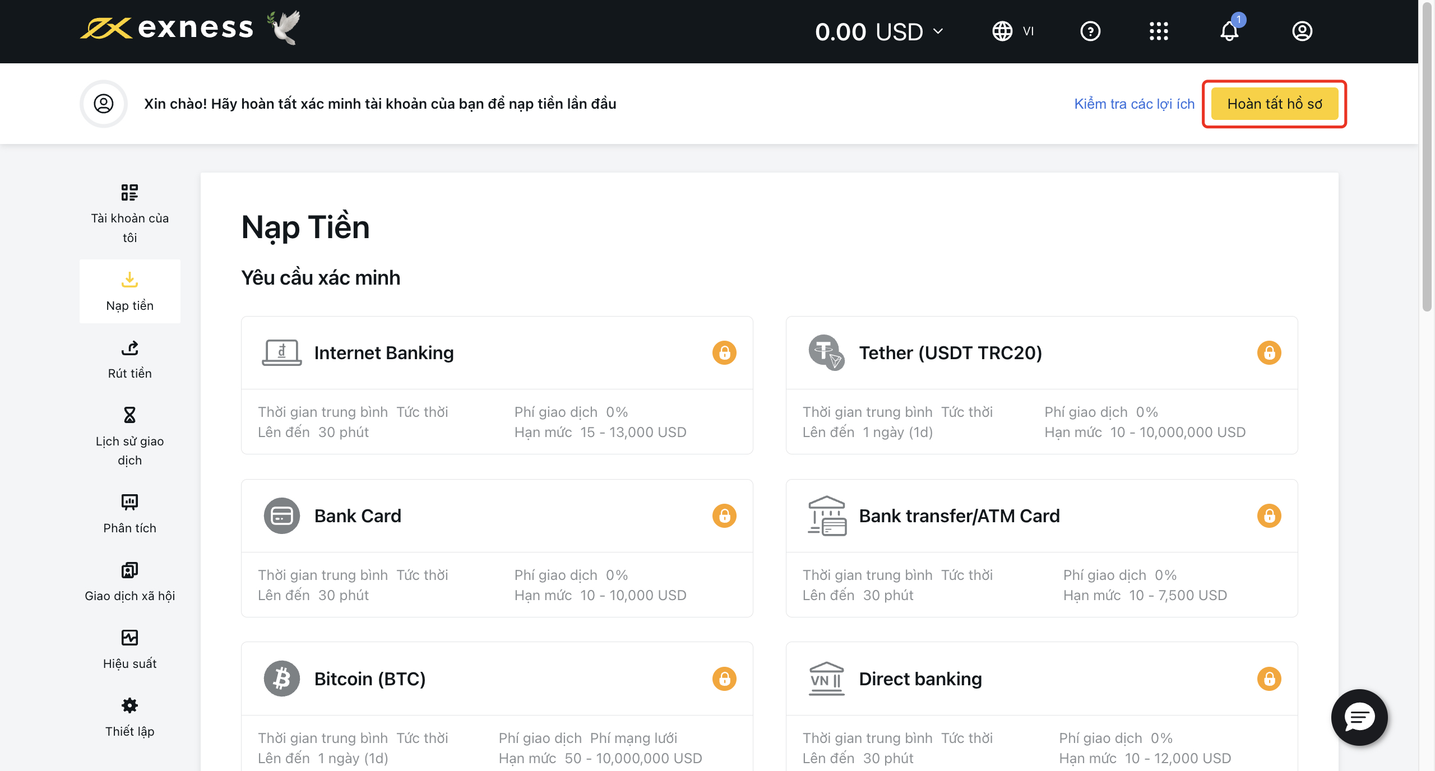Open Thiết lập settings in sidebar

130,718
